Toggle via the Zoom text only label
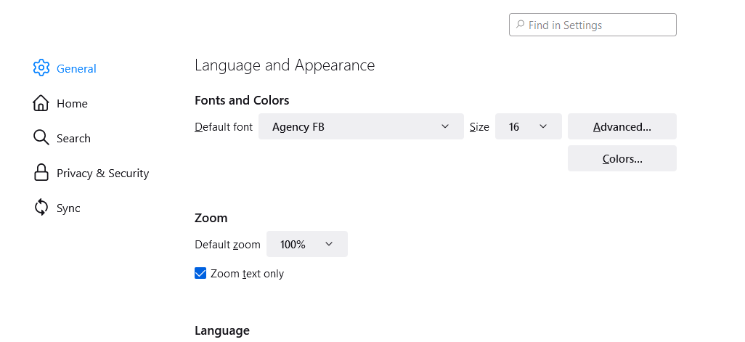745x342 pixels. (247, 274)
